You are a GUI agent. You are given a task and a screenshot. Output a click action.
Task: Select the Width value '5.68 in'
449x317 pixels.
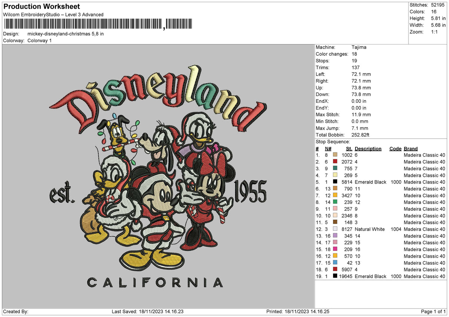(x=438, y=25)
